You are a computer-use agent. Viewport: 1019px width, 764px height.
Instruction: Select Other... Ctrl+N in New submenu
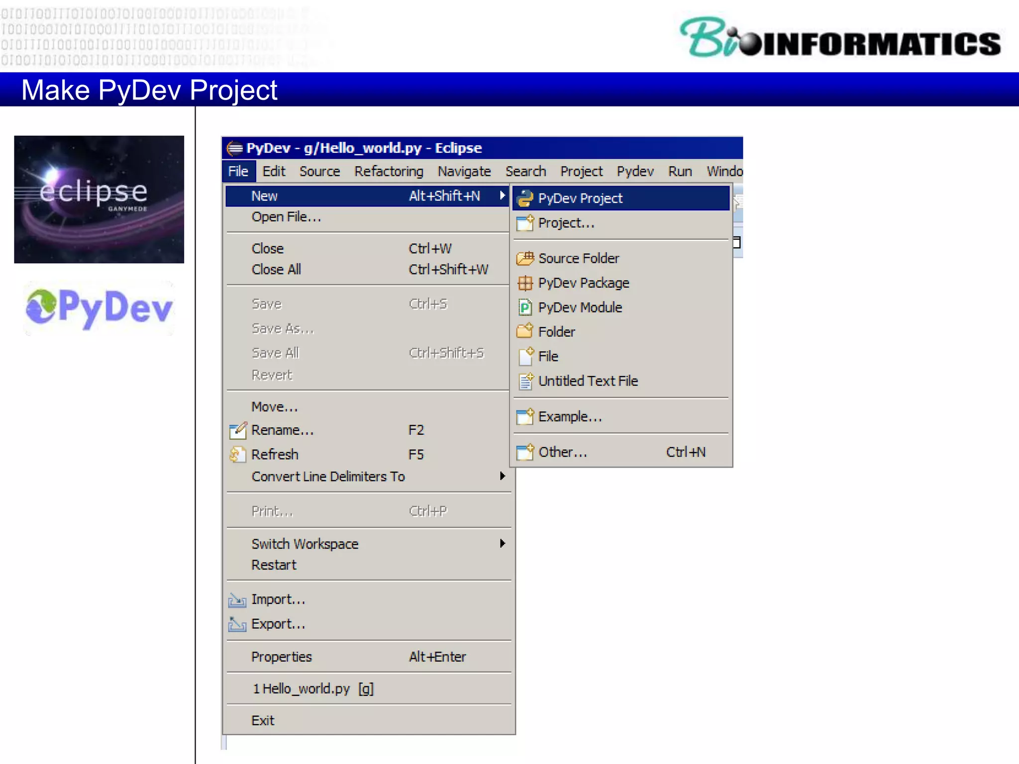tap(621, 452)
